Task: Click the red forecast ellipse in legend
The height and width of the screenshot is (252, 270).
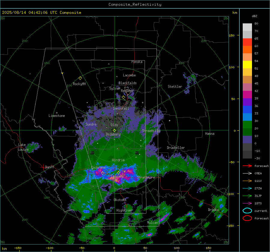Action: (x=247, y=218)
